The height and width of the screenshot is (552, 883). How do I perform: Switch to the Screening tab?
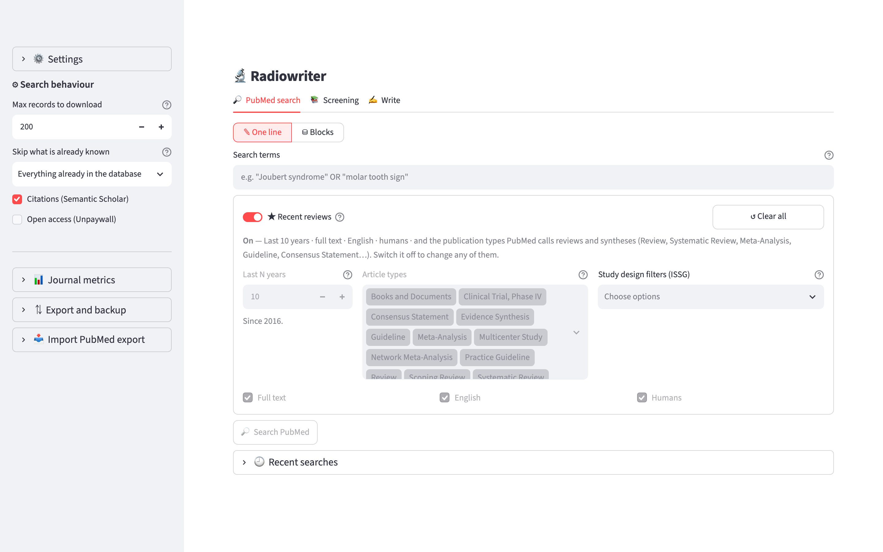pos(334,100)
